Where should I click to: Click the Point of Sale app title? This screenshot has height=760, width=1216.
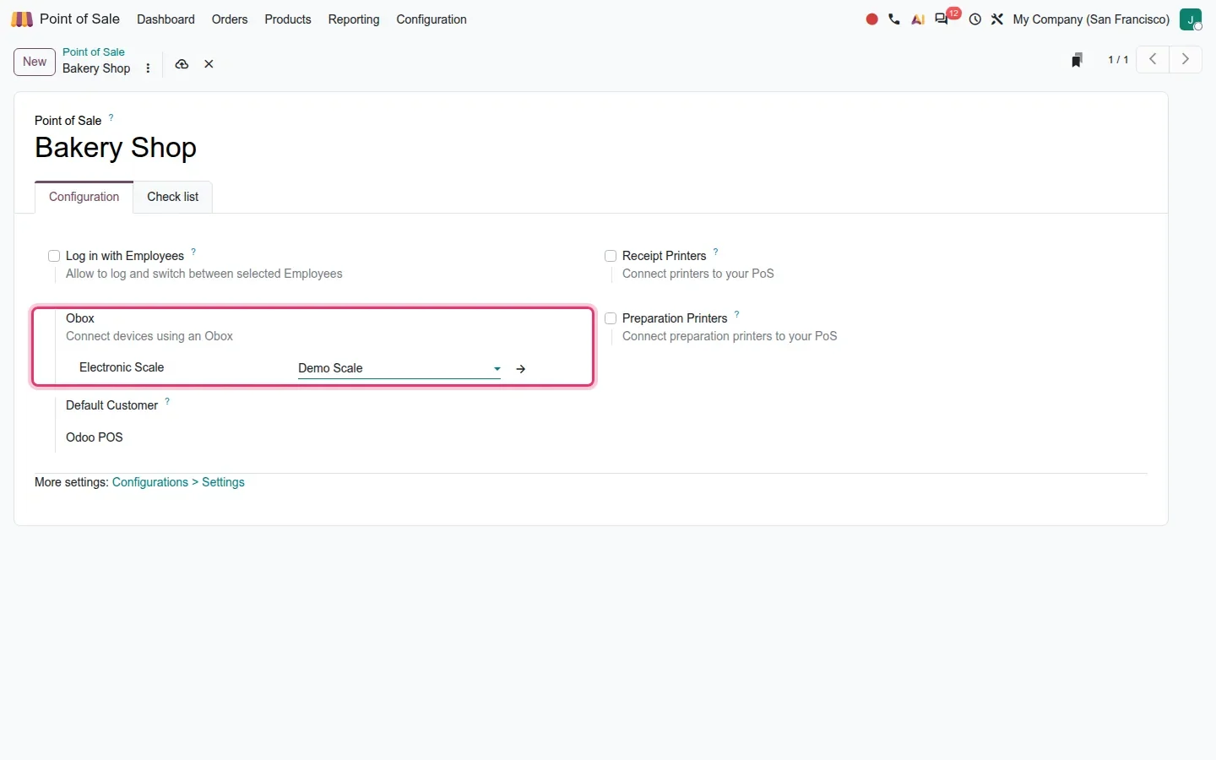click(79, 19)
